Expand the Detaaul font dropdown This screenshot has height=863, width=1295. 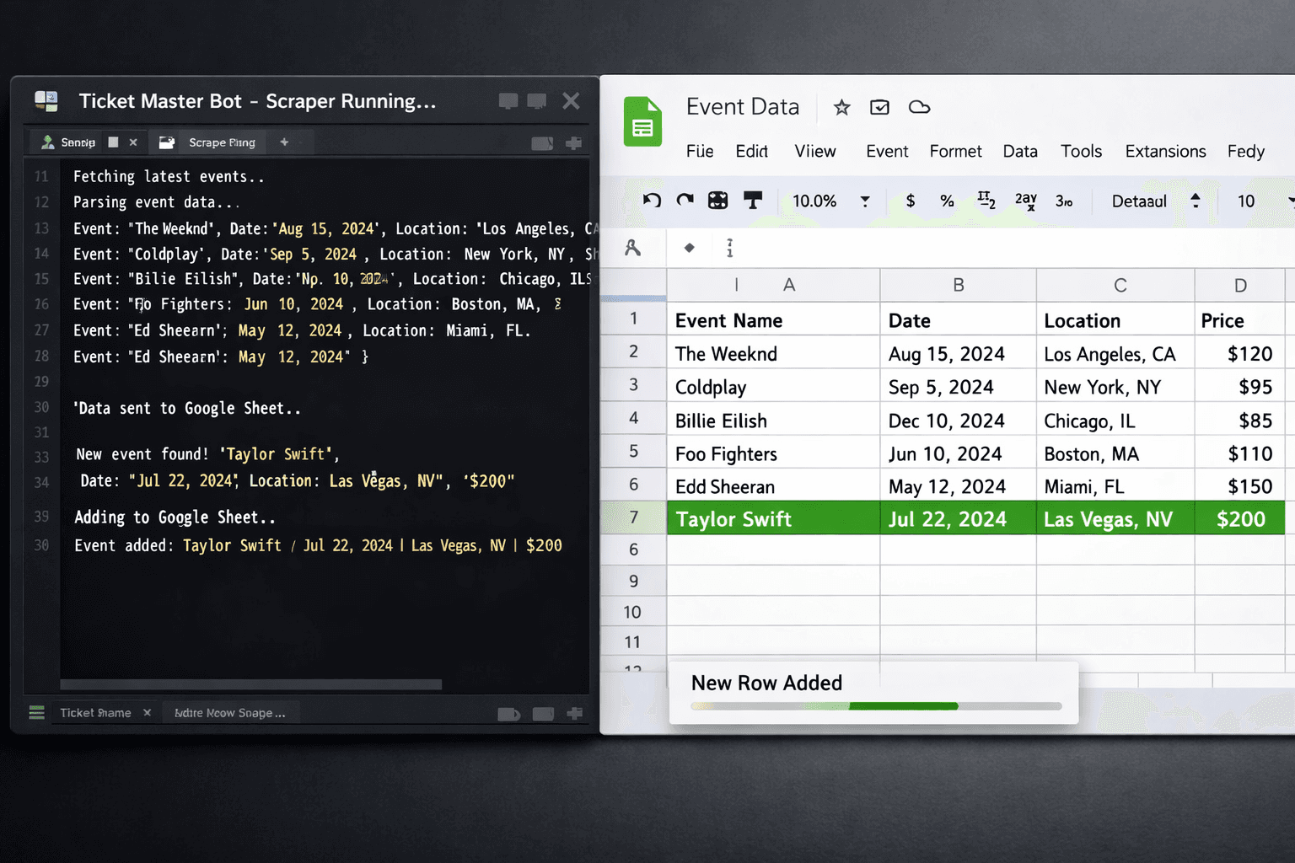coord(1195,201)
